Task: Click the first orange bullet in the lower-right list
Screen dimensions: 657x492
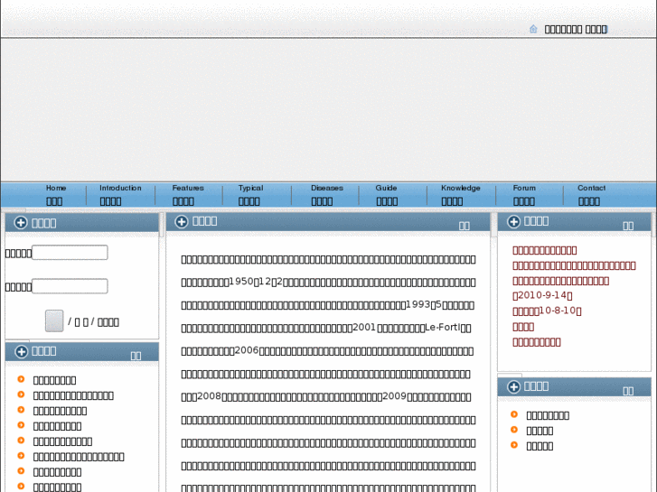Action: click(514, 415)
